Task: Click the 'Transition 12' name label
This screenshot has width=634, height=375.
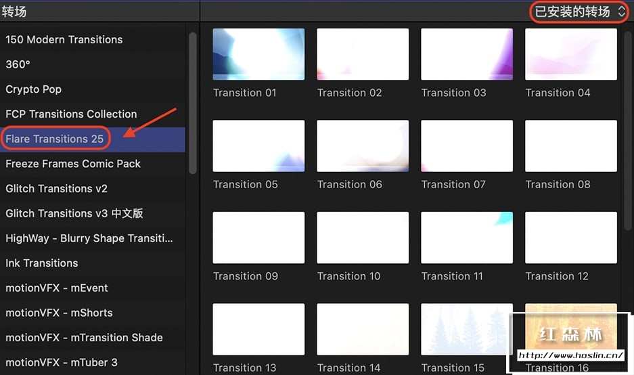Action: (557, 276)
